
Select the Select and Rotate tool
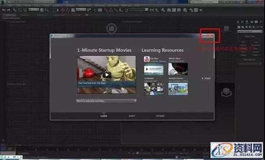click(68, 10)
